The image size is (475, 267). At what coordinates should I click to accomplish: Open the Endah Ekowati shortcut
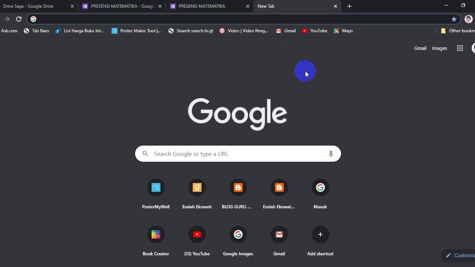(x=197, y=194)
